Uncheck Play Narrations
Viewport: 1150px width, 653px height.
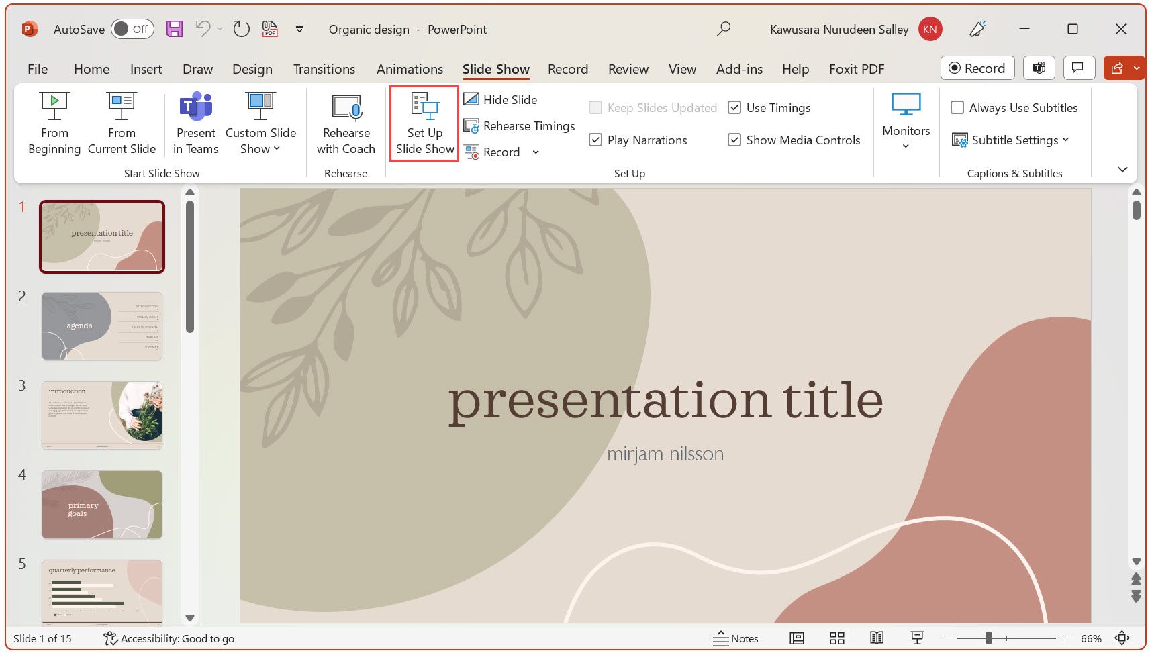point(595,140)
